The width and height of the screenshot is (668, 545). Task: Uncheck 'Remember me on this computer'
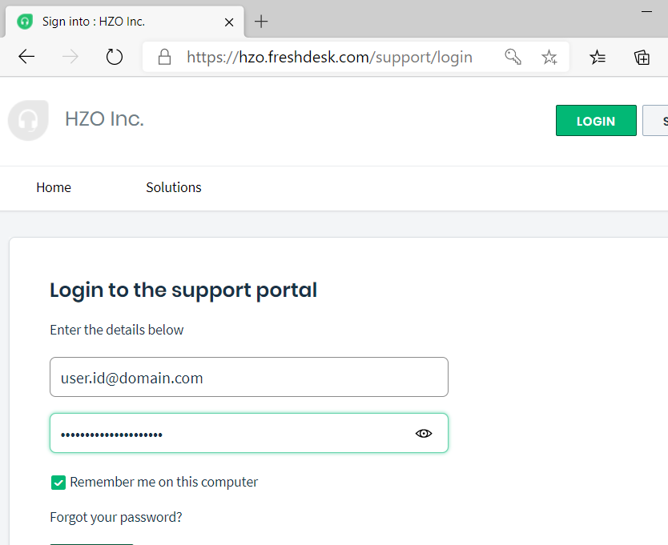pyautogui.click(x=58, y=483)
